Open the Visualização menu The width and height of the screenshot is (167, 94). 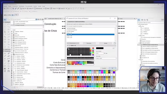15,6
